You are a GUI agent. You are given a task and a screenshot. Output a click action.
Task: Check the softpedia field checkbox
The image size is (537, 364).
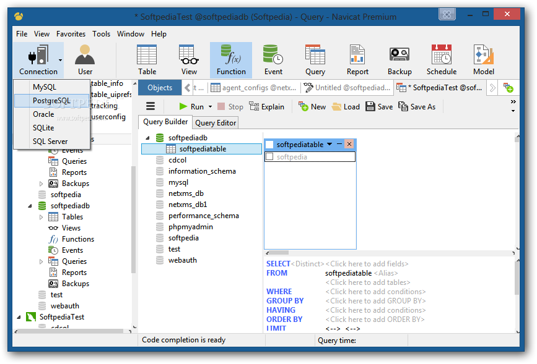(x=269, y=157)
